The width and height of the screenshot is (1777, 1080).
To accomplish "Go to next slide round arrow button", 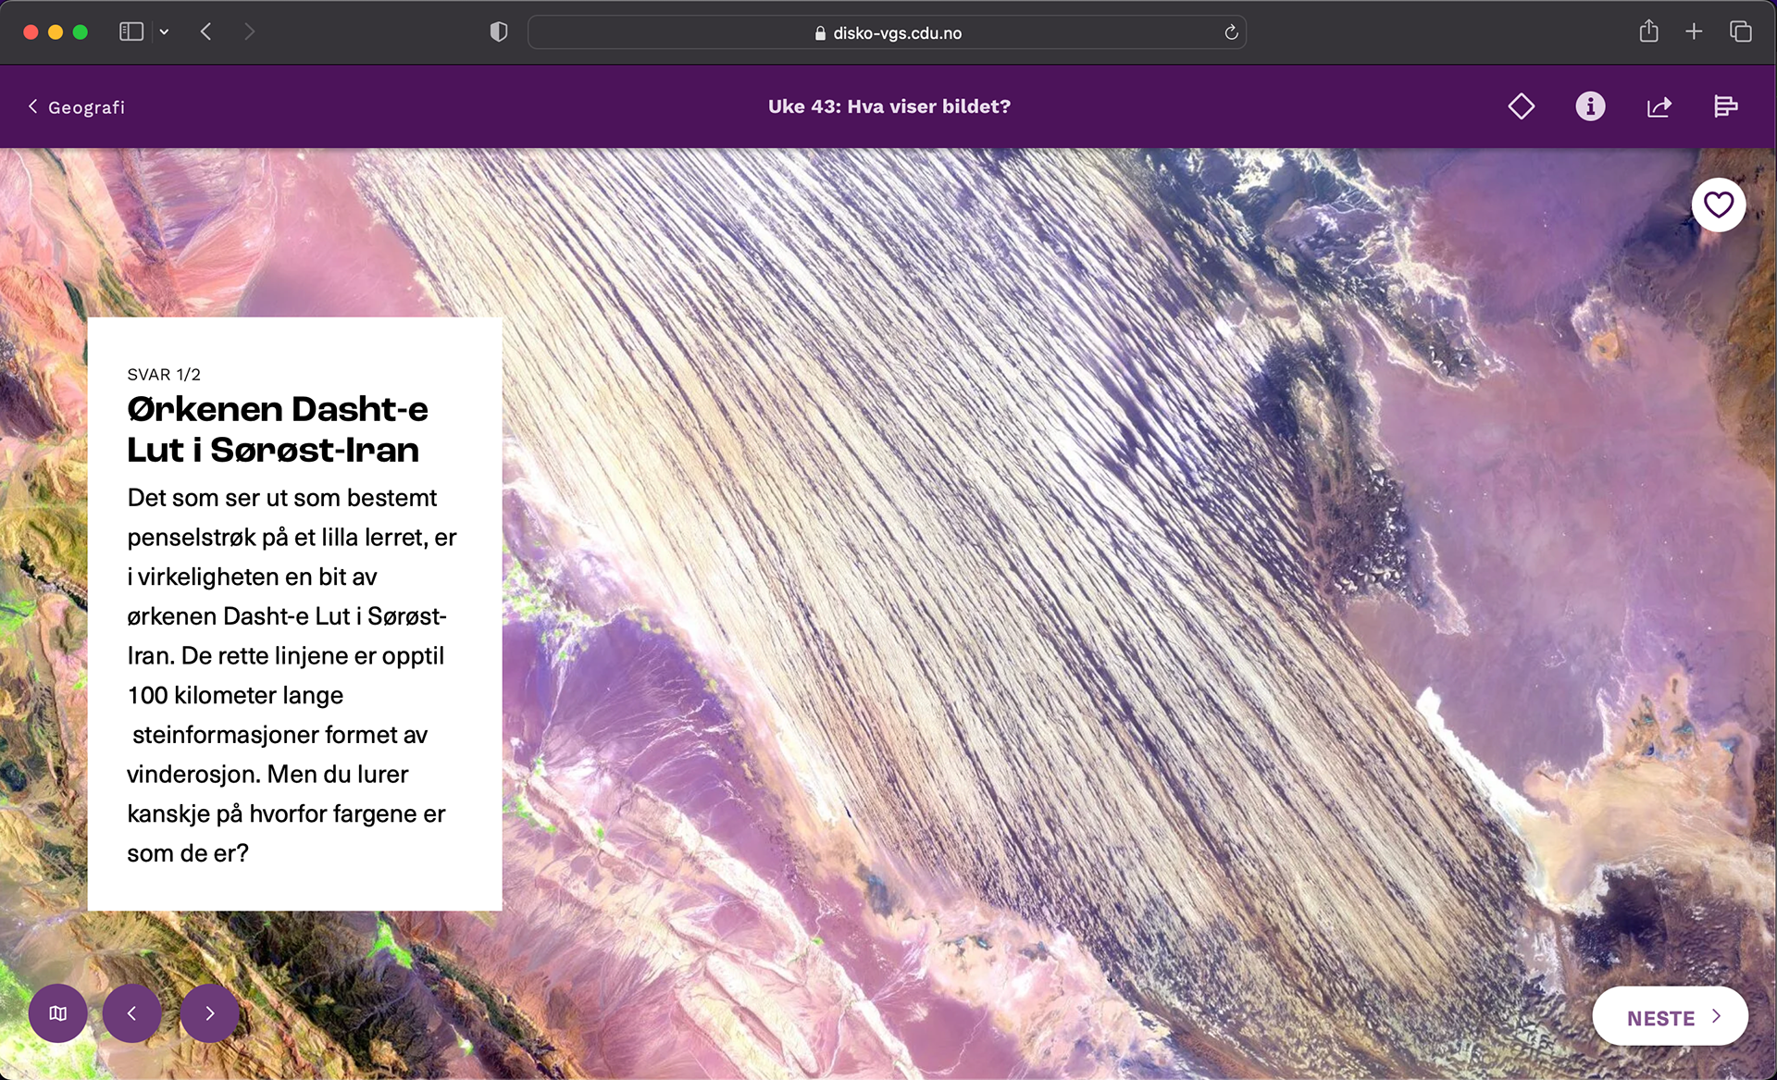I will pyautogui.click(x=210, y=1013).
